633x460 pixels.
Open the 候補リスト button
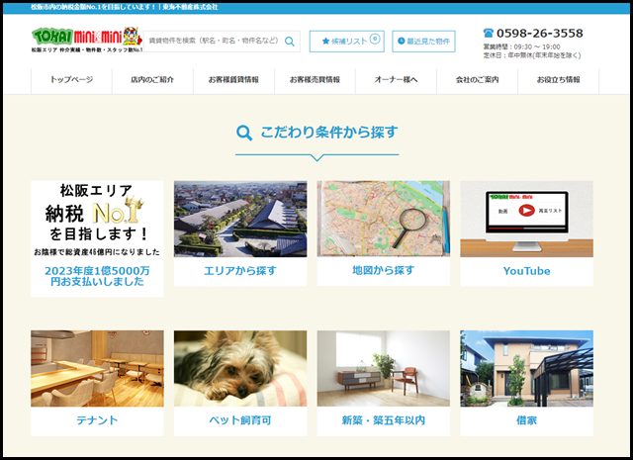pyautogui.click(x=347, y=42)
